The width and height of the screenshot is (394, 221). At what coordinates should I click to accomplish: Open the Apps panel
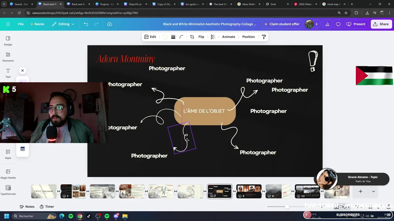pyautogui.click(x=8, y=154)
